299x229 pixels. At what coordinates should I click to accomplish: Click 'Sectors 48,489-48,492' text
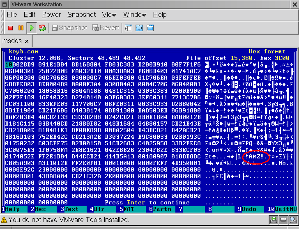pos(107,58)
